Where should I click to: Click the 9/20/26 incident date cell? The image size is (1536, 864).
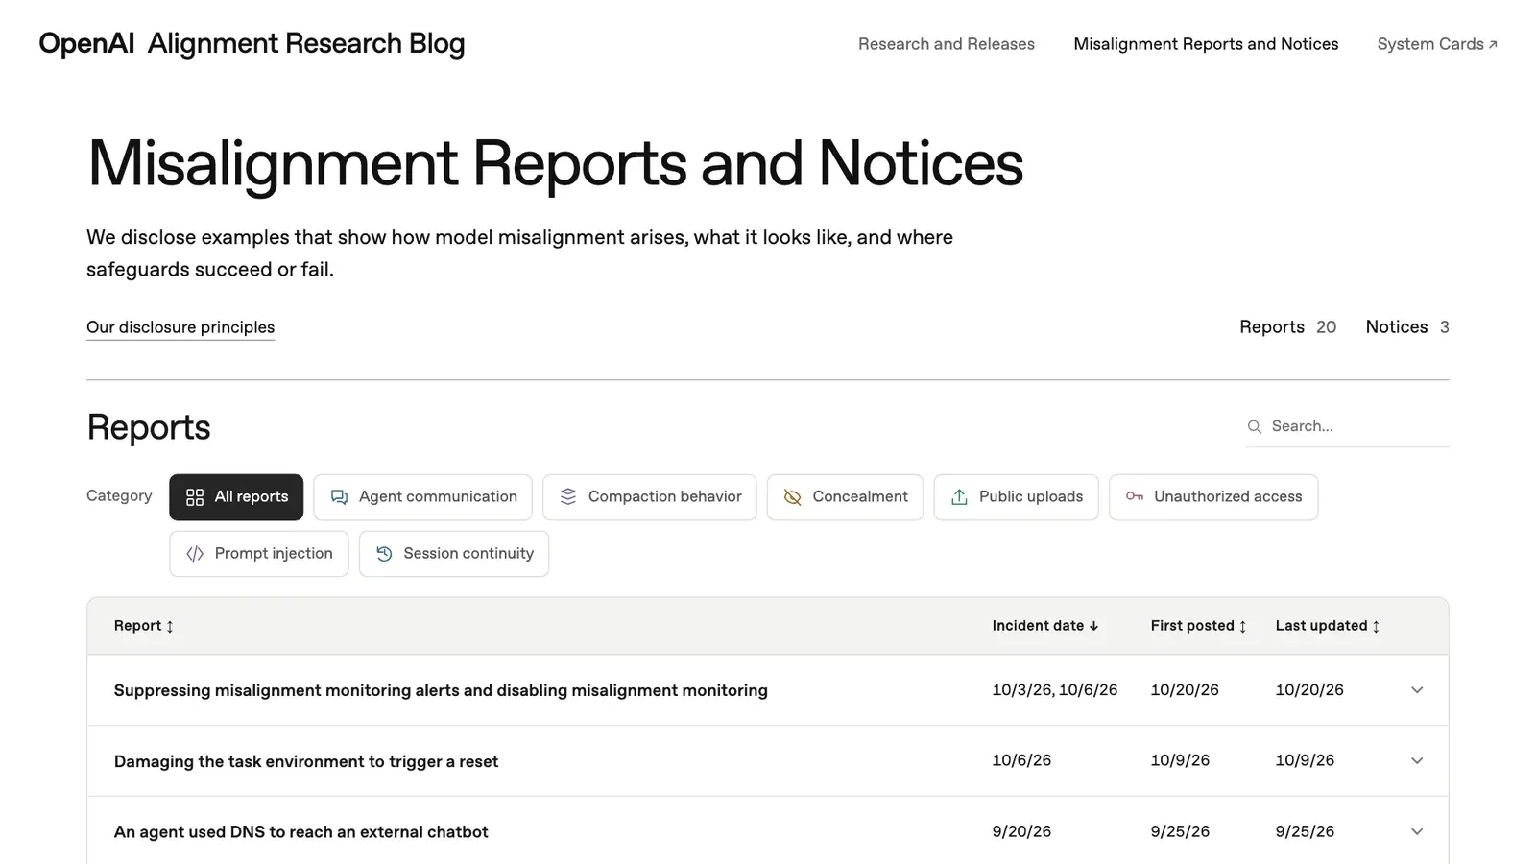pos(1021,832)
